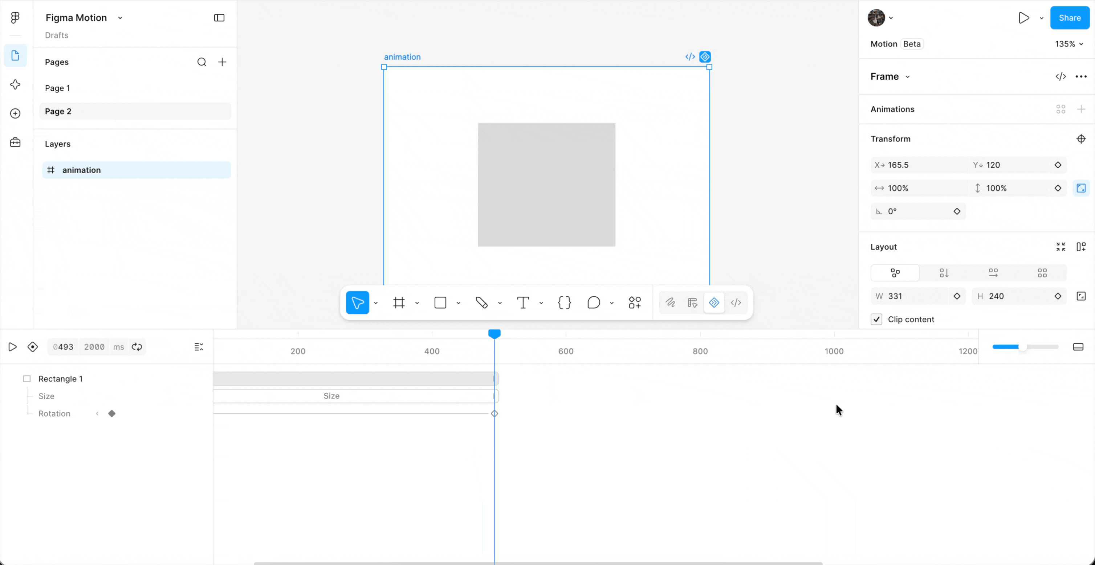Add a new animation with plus
This screenshot has width=1095, height=565.
point(1082,109)
